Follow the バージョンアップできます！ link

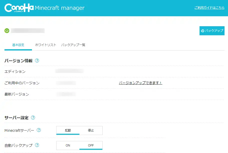(140, 83)
